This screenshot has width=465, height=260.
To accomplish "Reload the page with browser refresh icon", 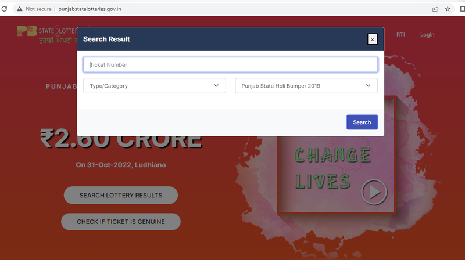I will [4, 9].
